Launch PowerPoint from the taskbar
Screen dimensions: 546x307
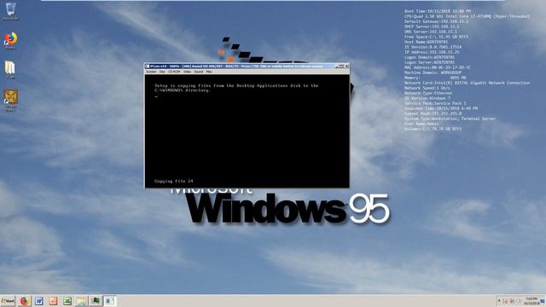pyautogui.click(x=53, y=301)
